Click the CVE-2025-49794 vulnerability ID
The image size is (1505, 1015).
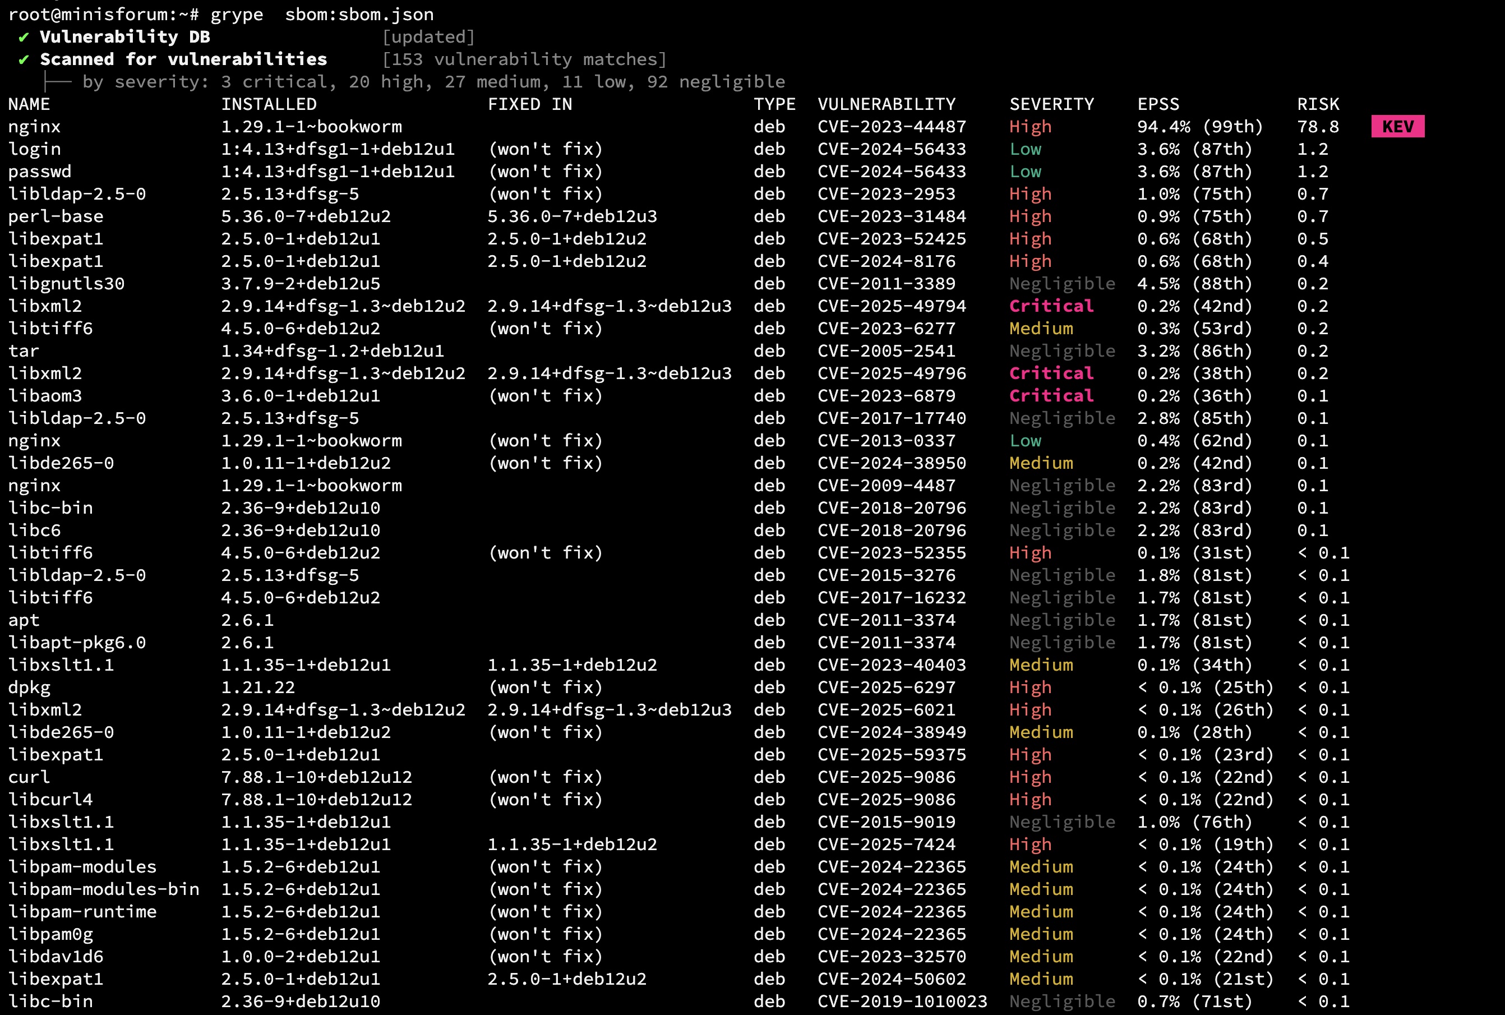(892, 306)
